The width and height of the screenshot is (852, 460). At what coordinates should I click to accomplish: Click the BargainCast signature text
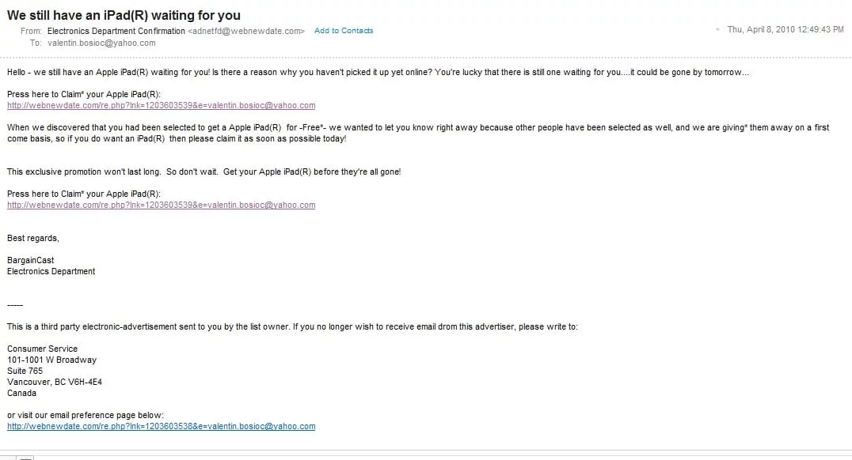[30, 260]
